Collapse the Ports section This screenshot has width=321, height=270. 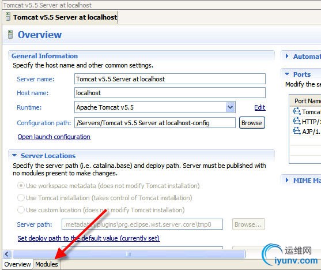click(287, 74)
